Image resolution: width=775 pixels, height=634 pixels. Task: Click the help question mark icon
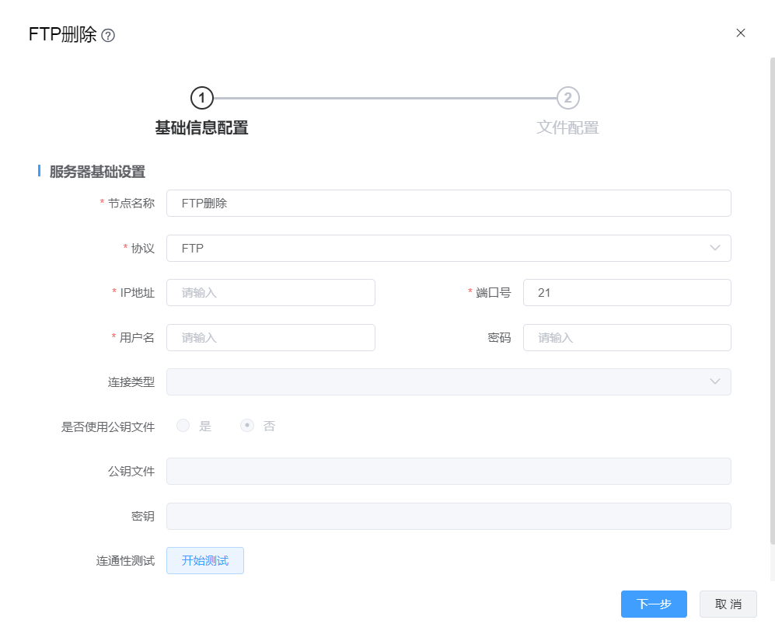pyautogui.click(x=108, y=36)
